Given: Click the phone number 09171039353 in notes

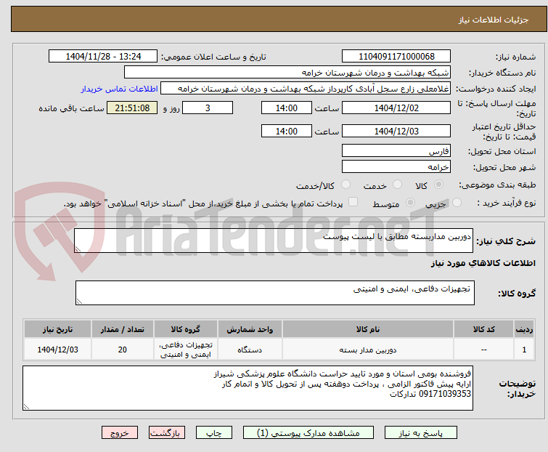Looking at the screenshot, I should (x=444, y=394).
